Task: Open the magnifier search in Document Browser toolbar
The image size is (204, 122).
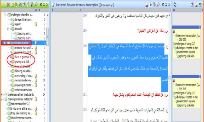Action: (x=158, y=5)
